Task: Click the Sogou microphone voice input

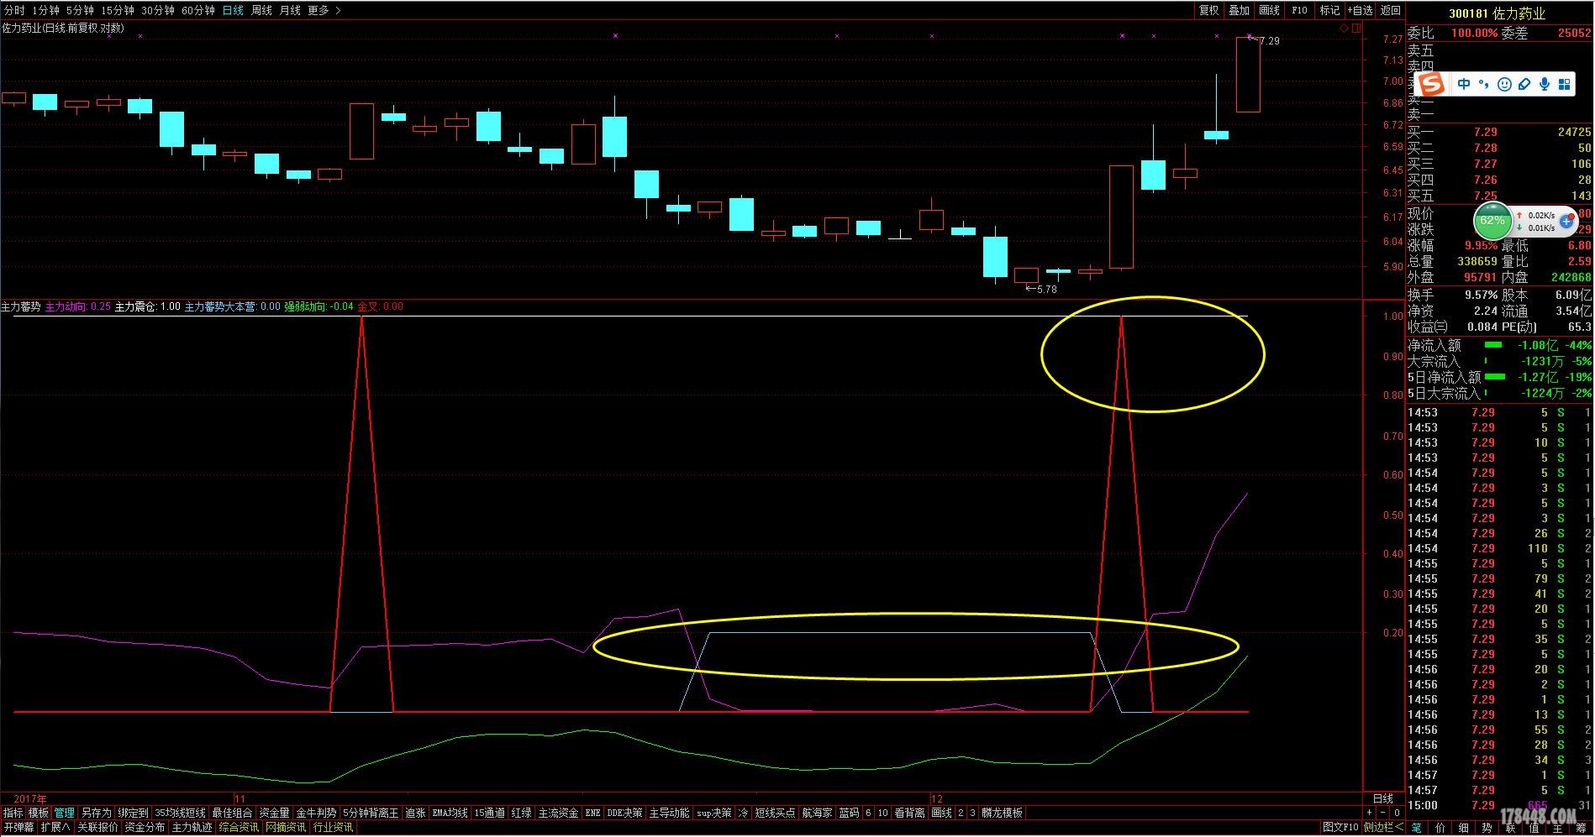Action: point(1545,84)
